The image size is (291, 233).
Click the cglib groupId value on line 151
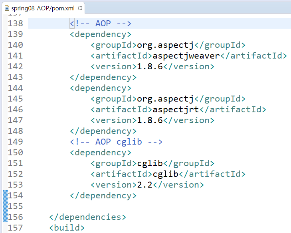point(150,163)
